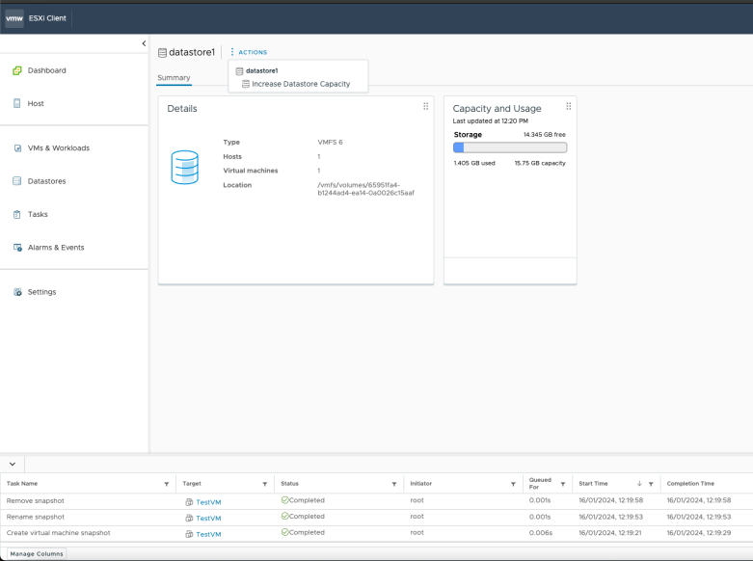Open Alarms & Events

(x=56, y=248)
